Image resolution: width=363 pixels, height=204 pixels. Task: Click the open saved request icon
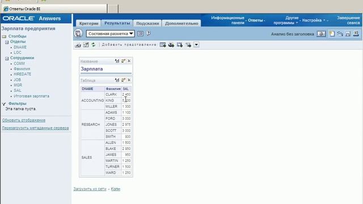340,34
